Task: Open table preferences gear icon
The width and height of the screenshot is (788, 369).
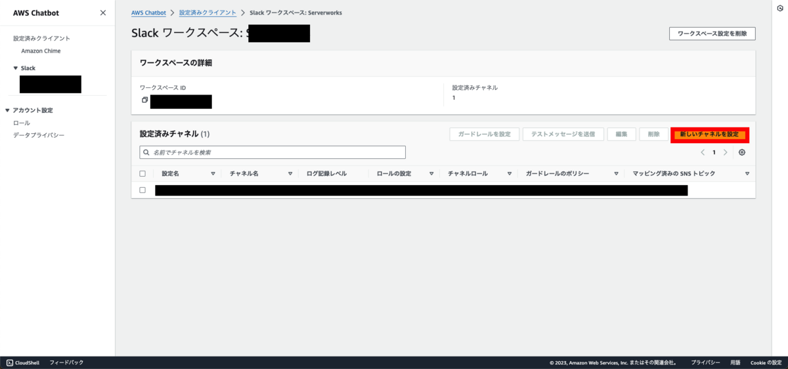Action: 742,152
